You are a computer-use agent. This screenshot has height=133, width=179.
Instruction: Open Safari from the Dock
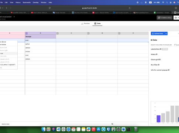click(68, 129)
